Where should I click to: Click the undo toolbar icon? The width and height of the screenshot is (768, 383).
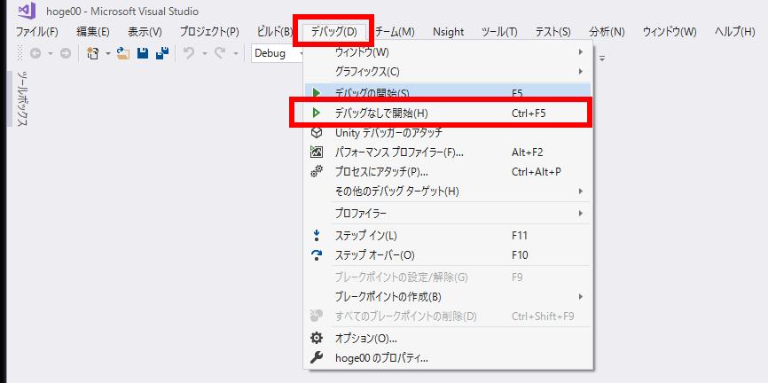189,53
